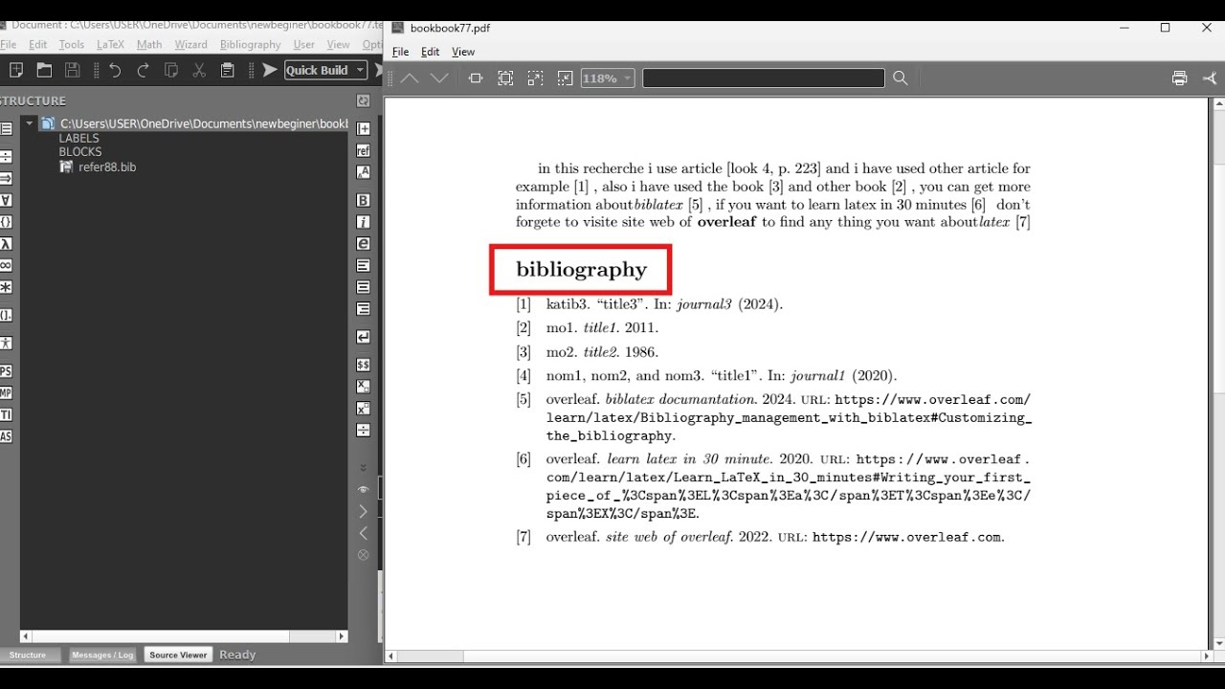Click the structure panel horizontal scrollbar
This screenshot has width=1225, height=689.
click(x=184, y=636)
